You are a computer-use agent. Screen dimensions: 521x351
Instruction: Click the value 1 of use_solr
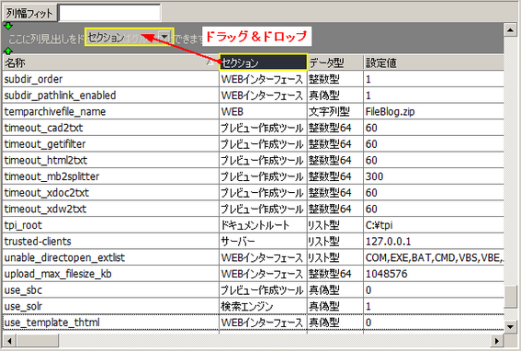(434, 306)
